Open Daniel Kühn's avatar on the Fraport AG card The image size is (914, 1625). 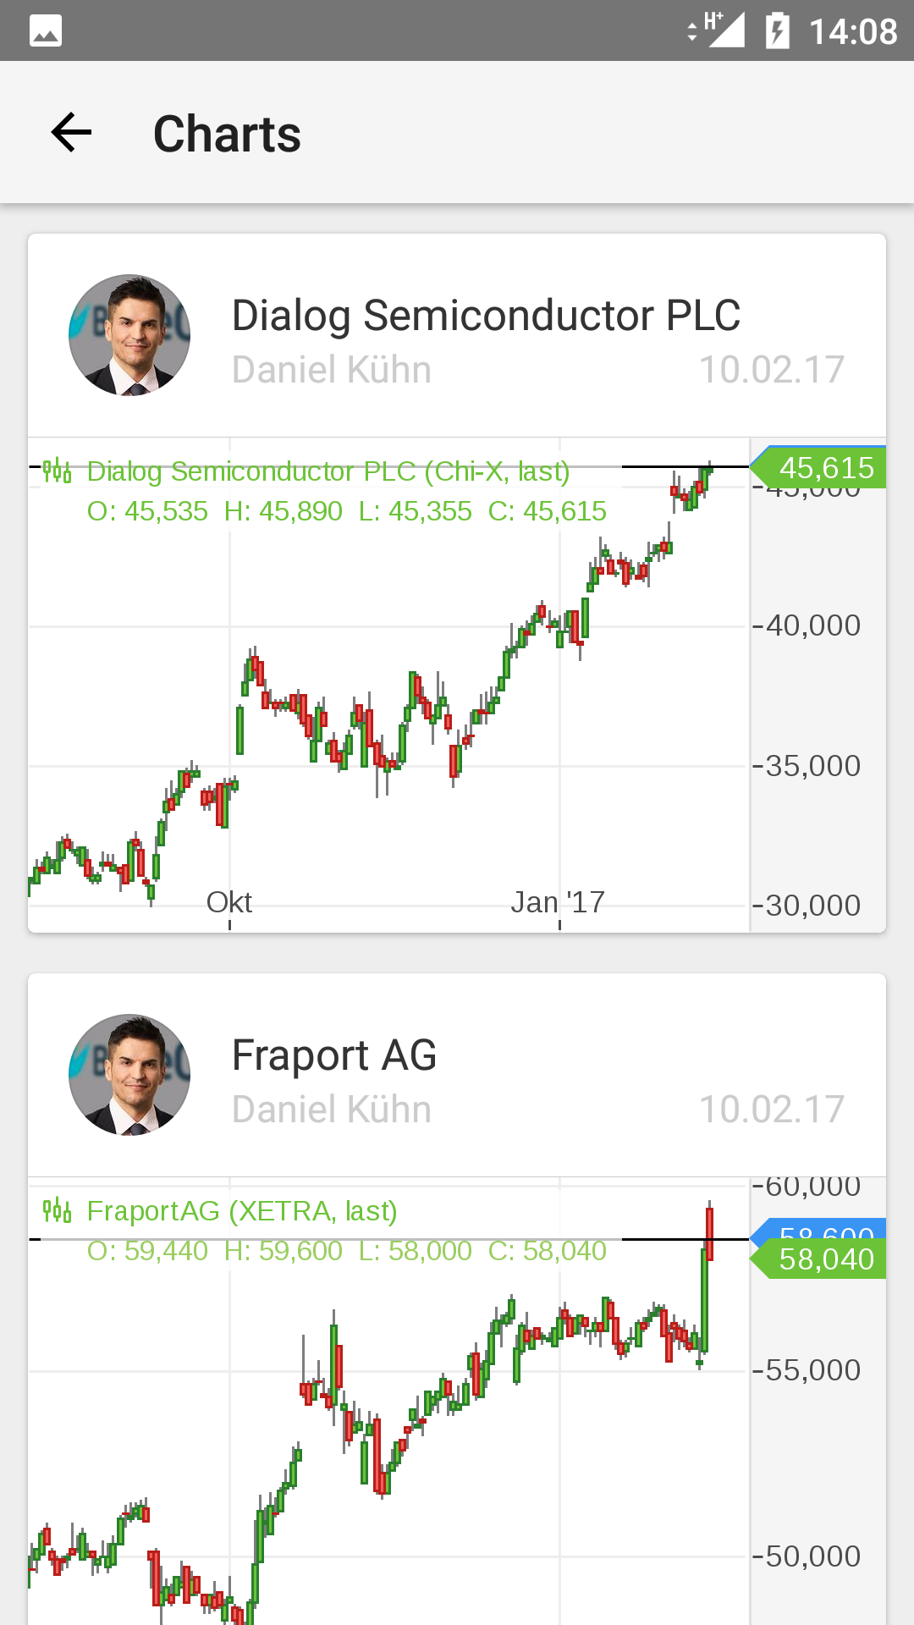129,1075
